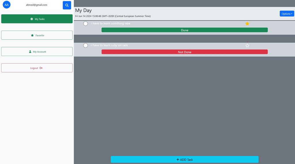Open the My Account page
Image resolution: width=295 pixels, height=164 pixels.
click(37, 51)
